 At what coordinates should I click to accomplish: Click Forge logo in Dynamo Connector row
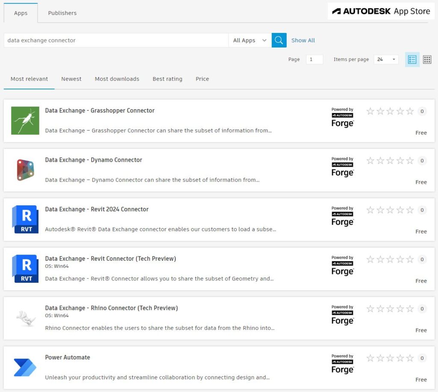[x=343, y=167]
